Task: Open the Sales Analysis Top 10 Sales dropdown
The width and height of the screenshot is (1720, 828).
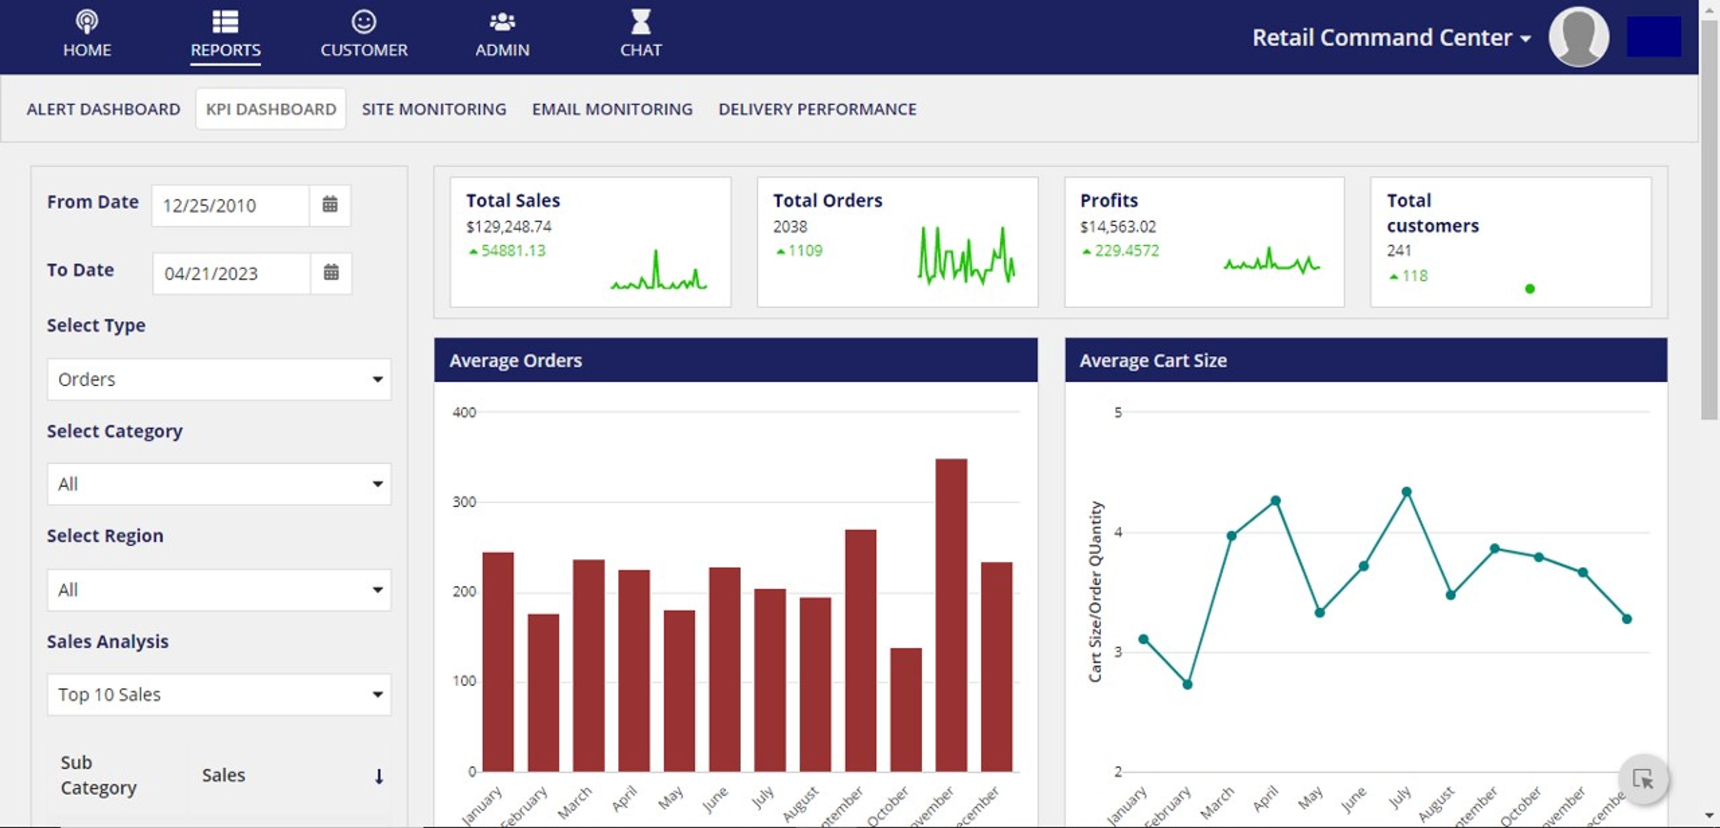Action: click(x=219, y=694)
